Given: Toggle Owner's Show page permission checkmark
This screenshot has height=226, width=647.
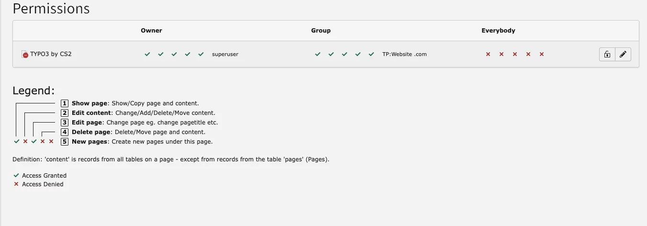Looking at the screenshot, I should point(147,55).
